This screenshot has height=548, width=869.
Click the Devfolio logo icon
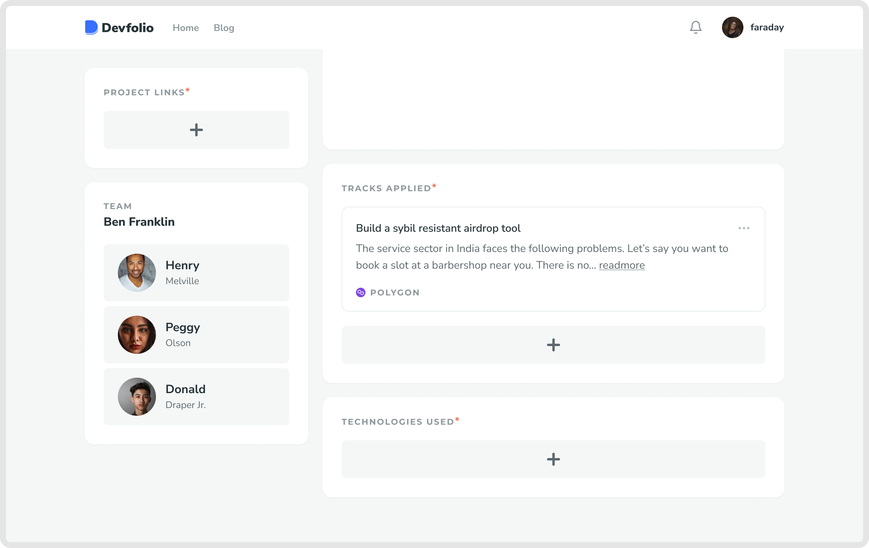[x=91, y=27]
